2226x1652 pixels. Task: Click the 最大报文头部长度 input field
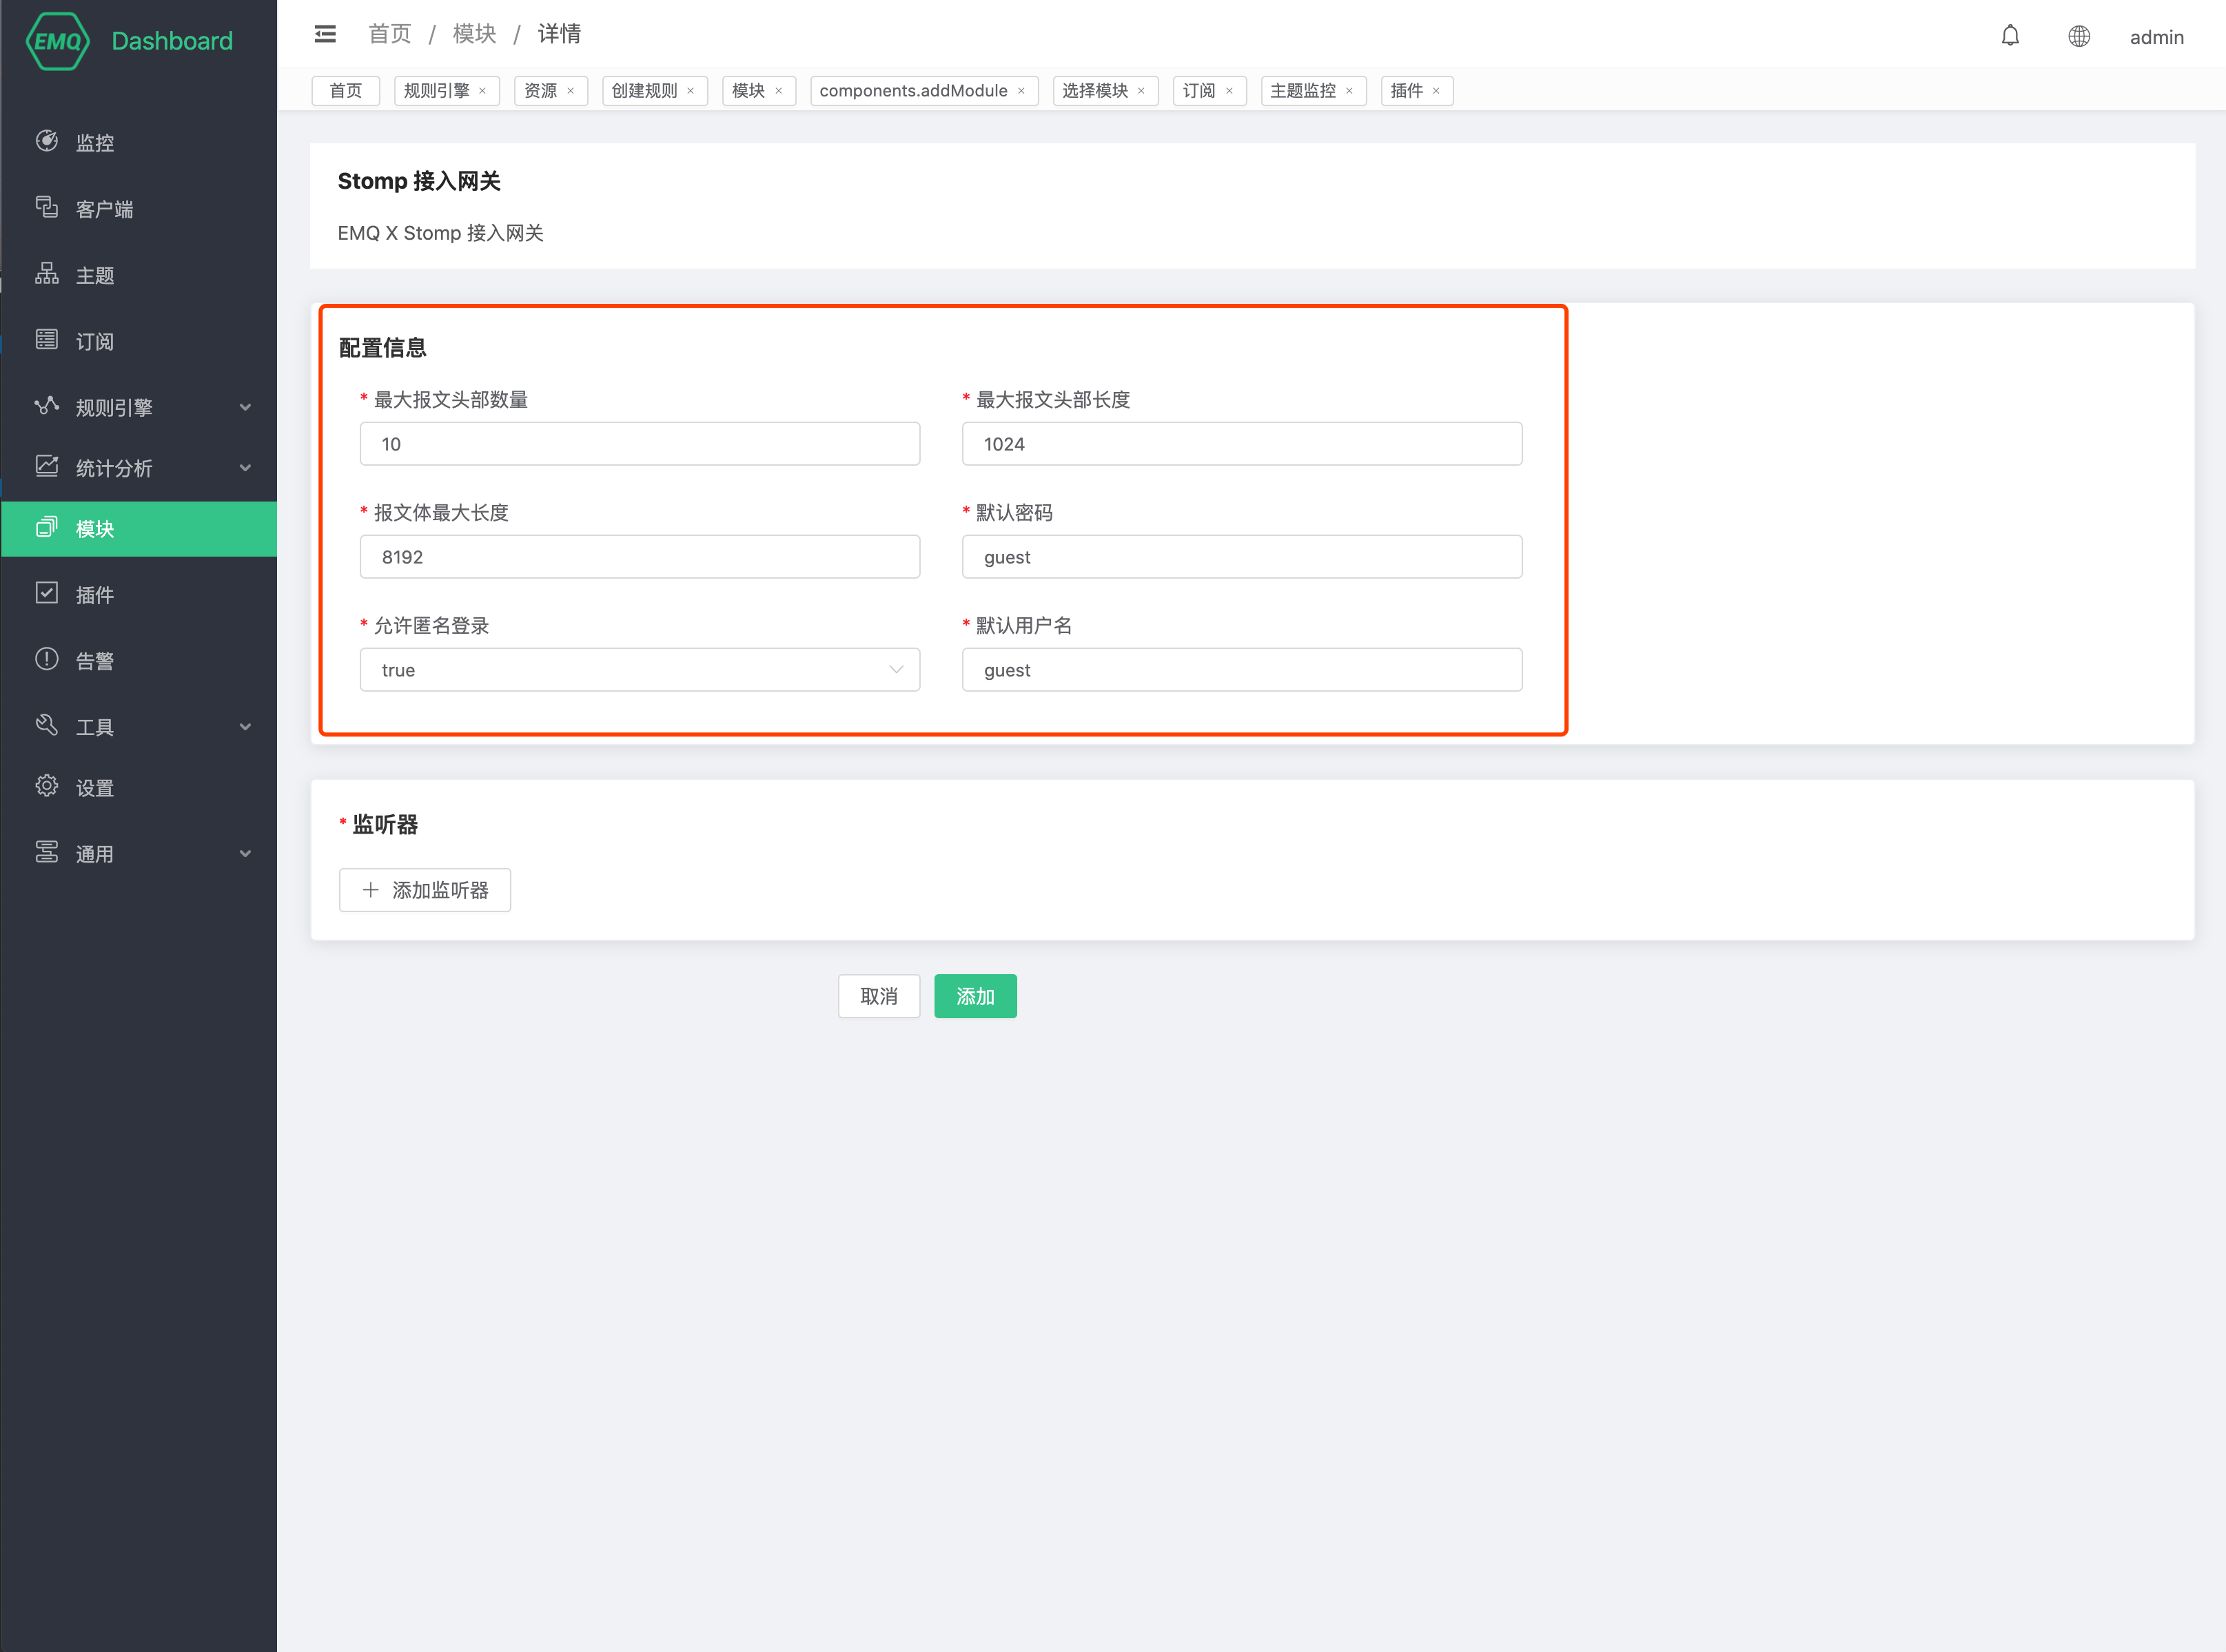[1242, 444]
